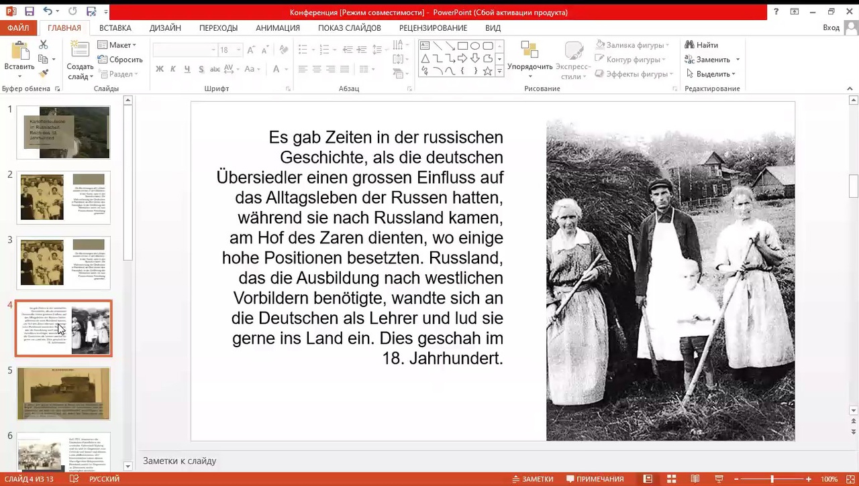Toggle Italic (К) formatting
Viewport: 859px width, 486px height.
pos(173,69)
